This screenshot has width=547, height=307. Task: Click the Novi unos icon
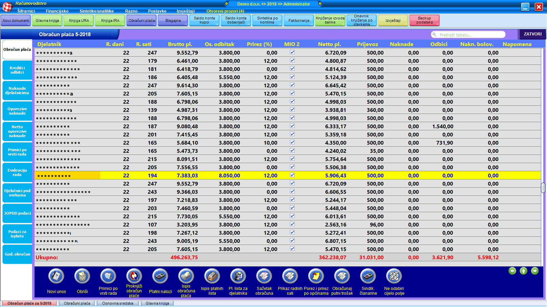tap(56, 276)
